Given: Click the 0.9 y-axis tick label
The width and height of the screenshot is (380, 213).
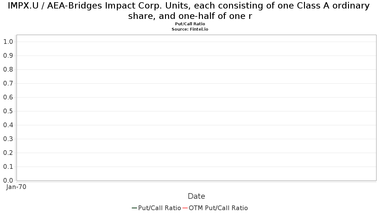Looking at the screenshot, I should [8, 56].
